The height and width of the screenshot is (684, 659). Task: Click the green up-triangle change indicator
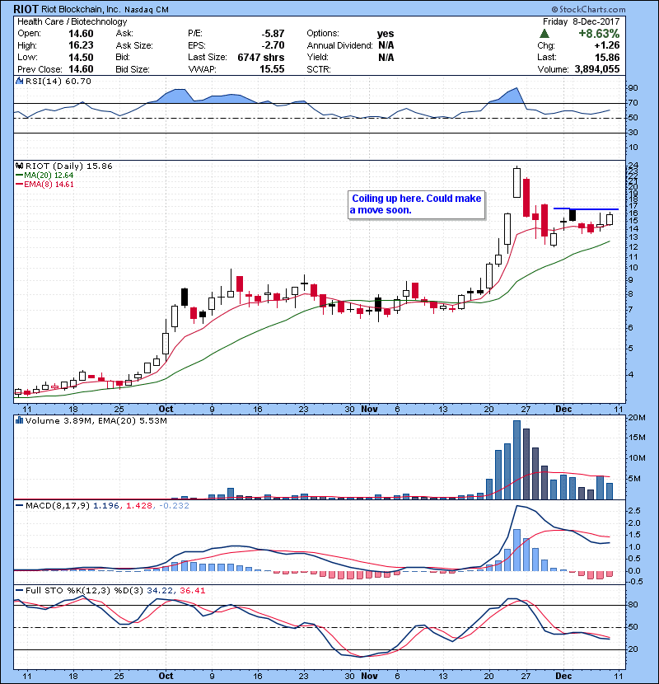point(544,34)
